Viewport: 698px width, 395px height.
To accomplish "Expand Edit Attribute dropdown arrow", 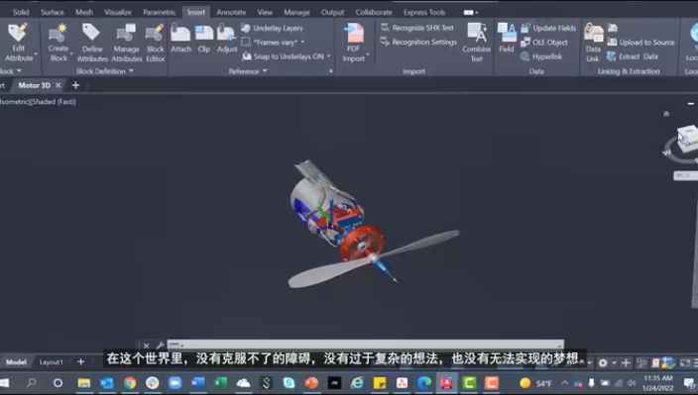I will point(36,55).
